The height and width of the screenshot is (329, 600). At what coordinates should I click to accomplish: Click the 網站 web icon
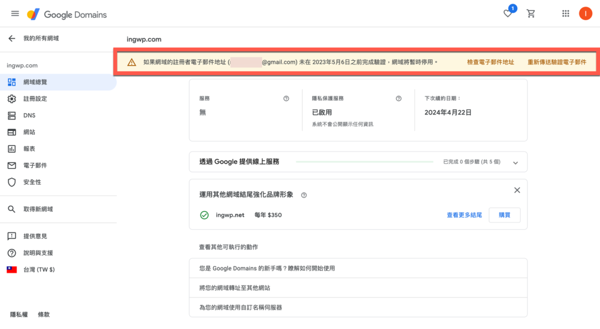point(12,132)
